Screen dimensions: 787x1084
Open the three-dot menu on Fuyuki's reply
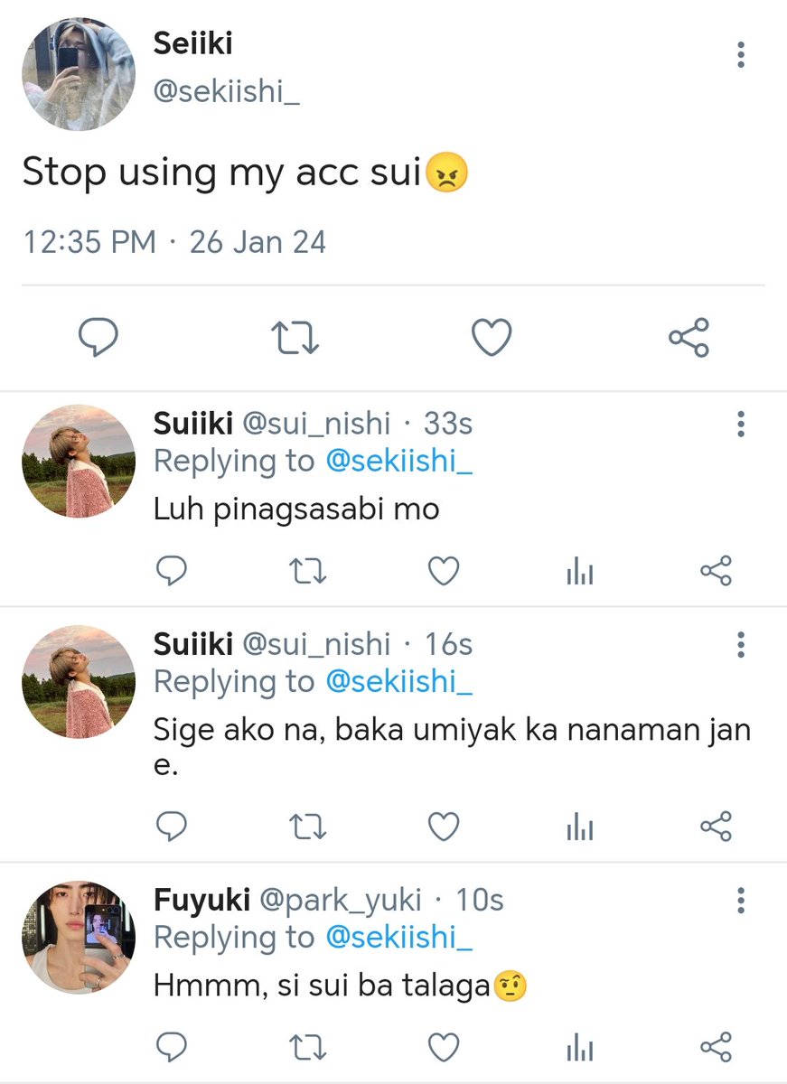point(741,900)
